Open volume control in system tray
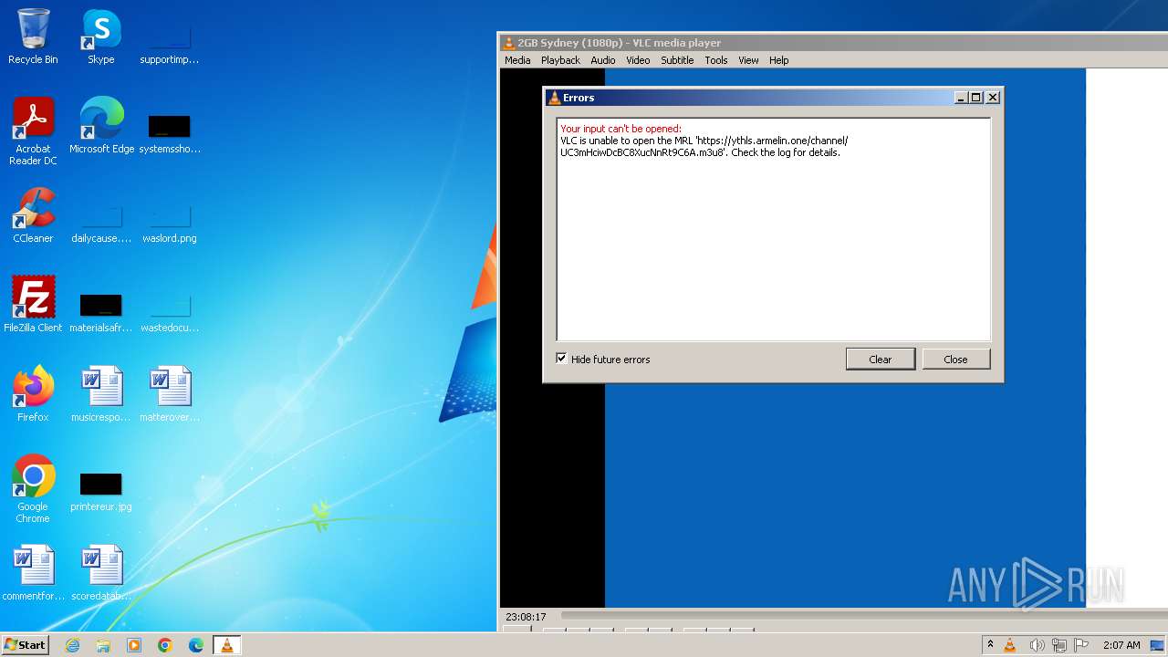 pyautogui.click(x=1037, y=645)
